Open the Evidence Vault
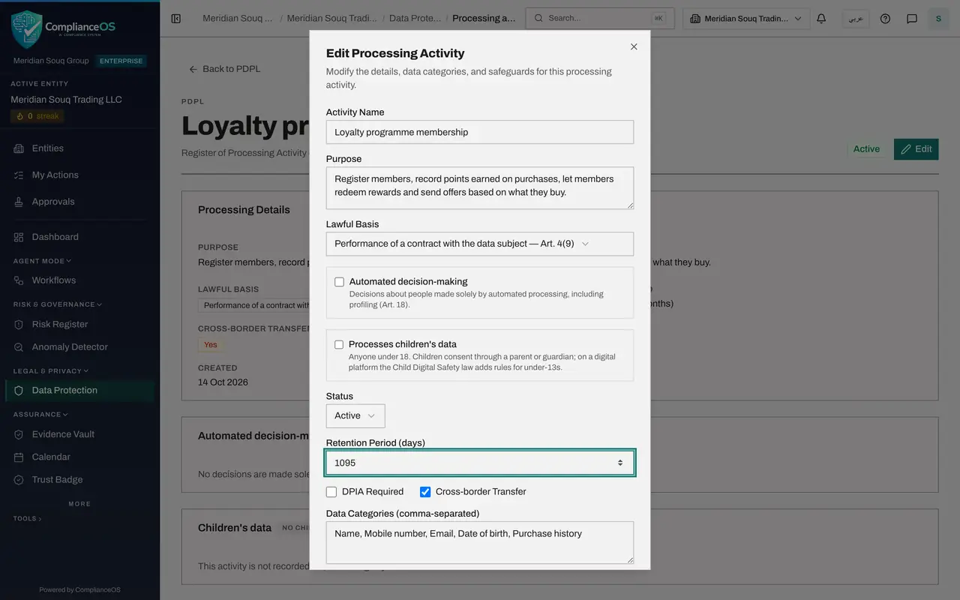Image resolution: width=960 pixels, height=600 pixels. point(79,434)
